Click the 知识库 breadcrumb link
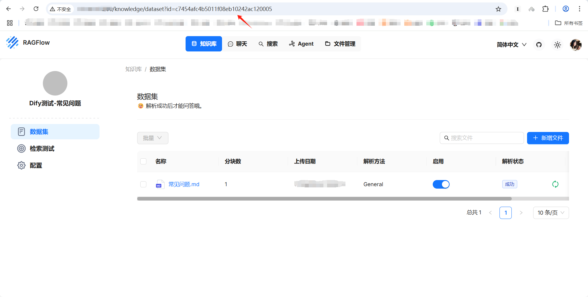 tap(134, 69)
